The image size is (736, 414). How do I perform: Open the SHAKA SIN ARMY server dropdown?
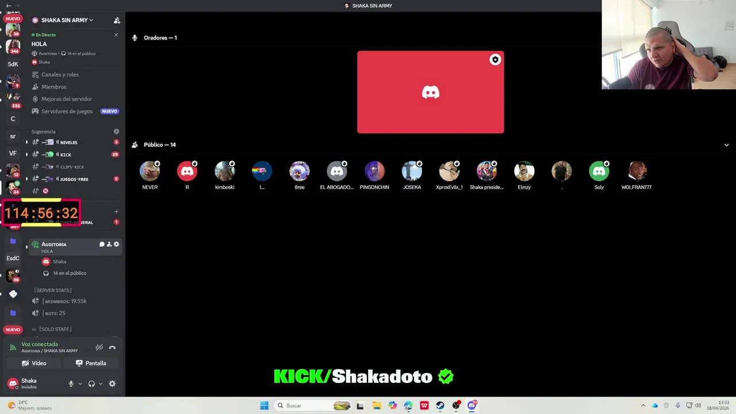pos(63,20)
